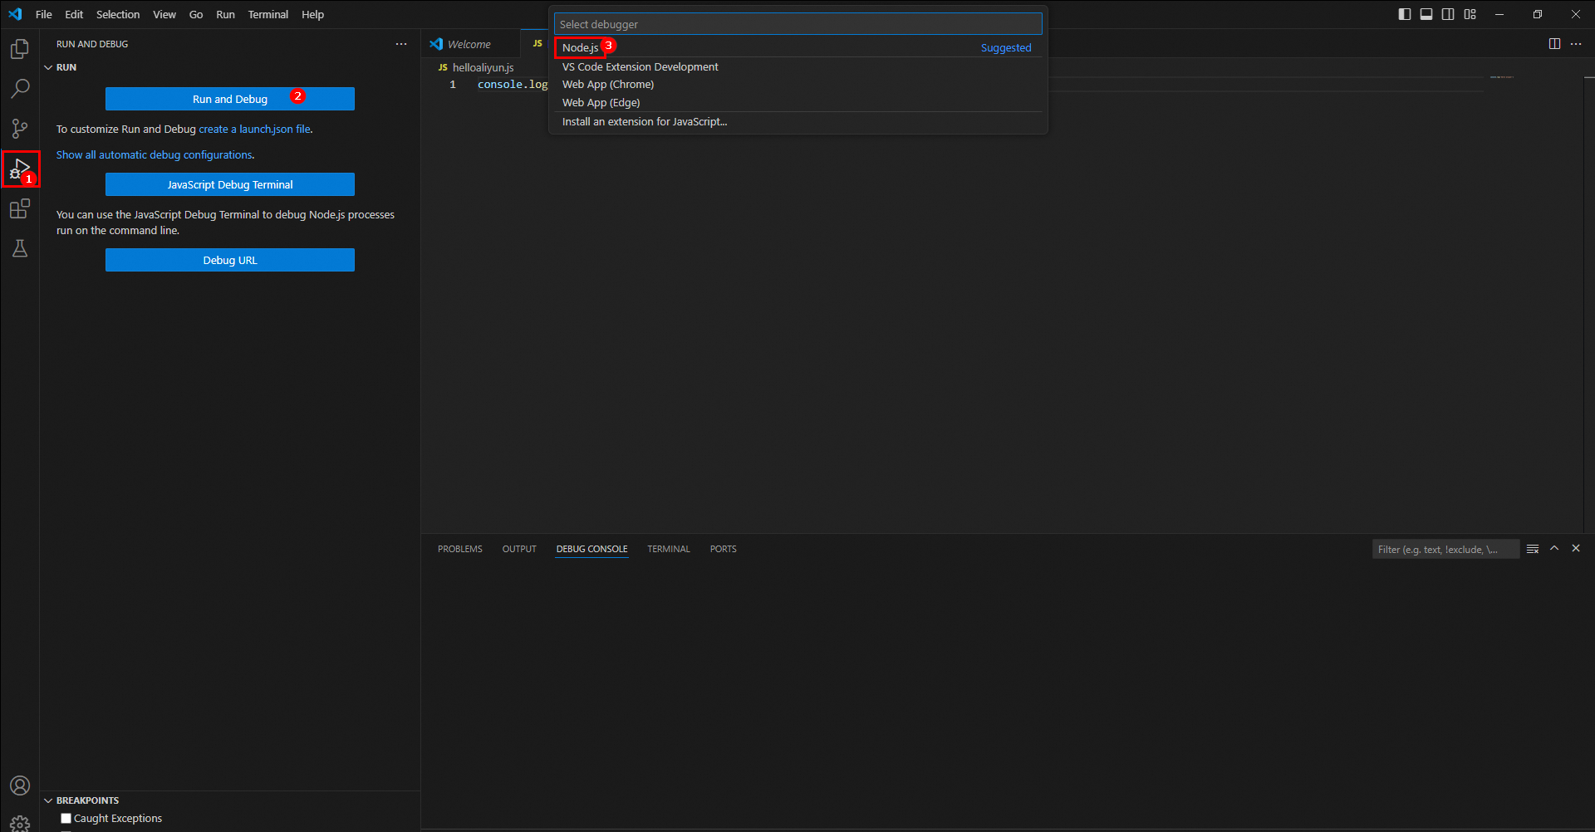
Task: Choose Install an extension for JavaScript
Action: click(797, 122)
